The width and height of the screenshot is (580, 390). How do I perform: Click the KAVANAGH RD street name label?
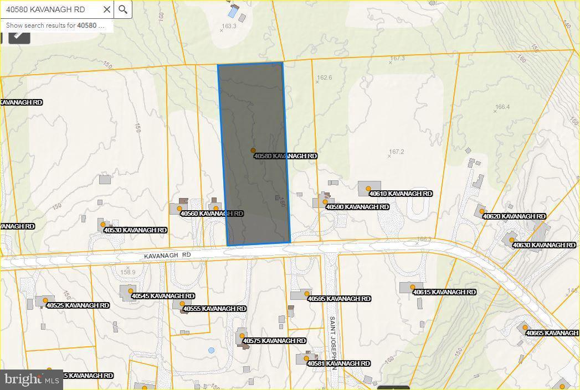[167, 255]
